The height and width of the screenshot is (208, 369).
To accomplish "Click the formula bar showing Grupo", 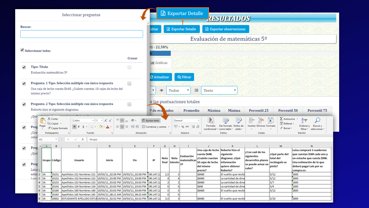I will click(x=210, y=139).
